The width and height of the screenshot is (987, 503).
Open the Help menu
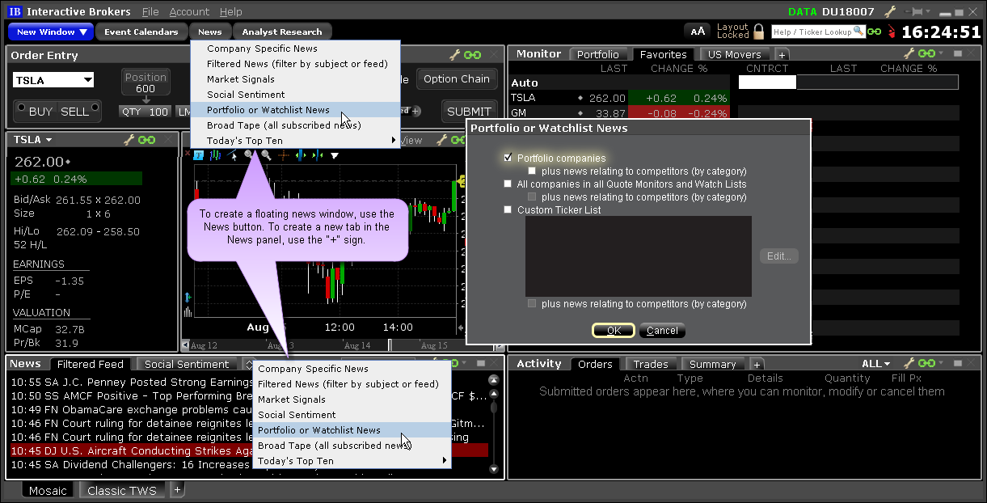(231, 12)
